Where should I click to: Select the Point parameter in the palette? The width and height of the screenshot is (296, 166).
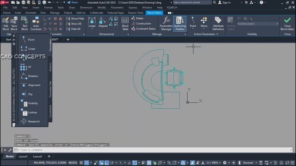(28, 40)
